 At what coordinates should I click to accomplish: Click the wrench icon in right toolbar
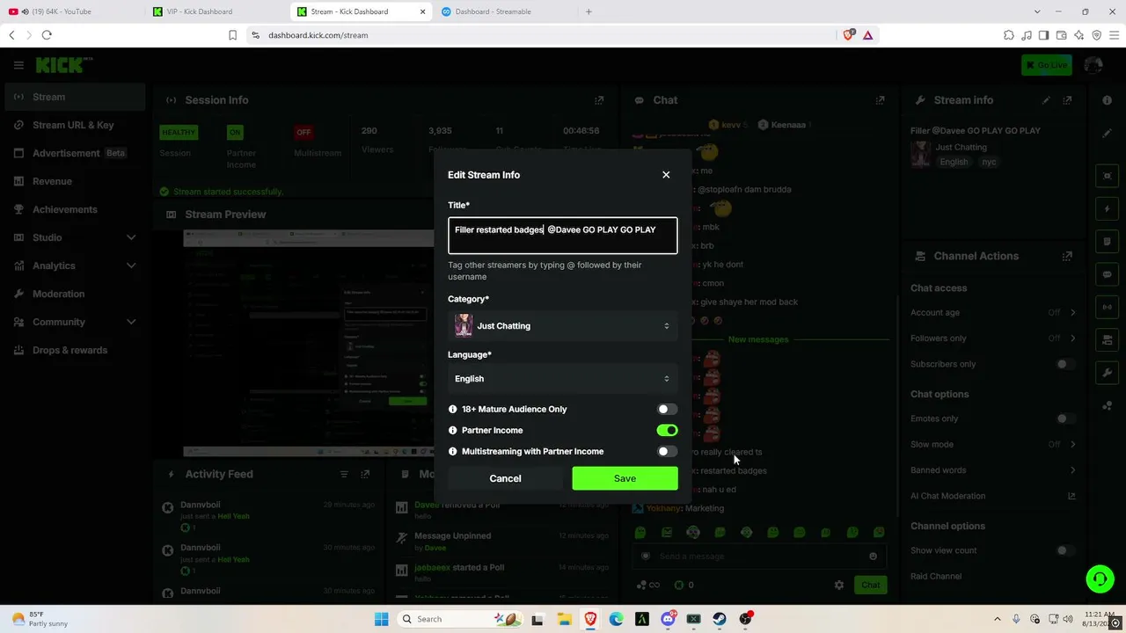pos(1107,373)
